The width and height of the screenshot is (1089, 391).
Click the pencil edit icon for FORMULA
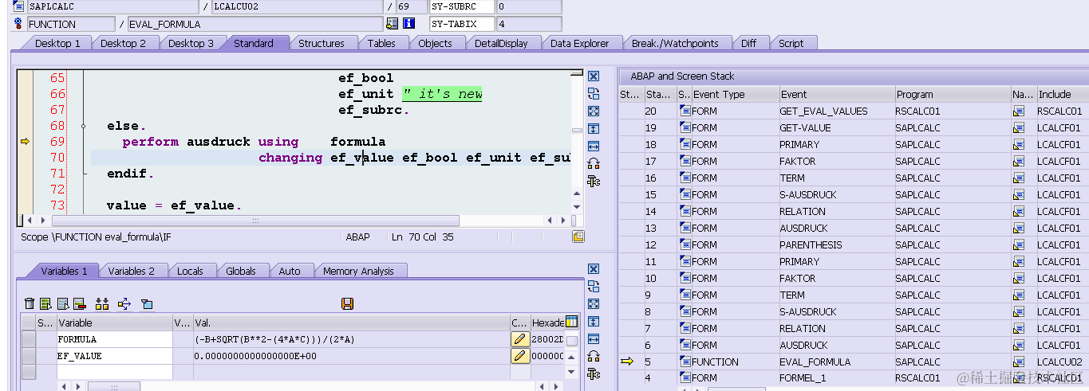[520, 339]
